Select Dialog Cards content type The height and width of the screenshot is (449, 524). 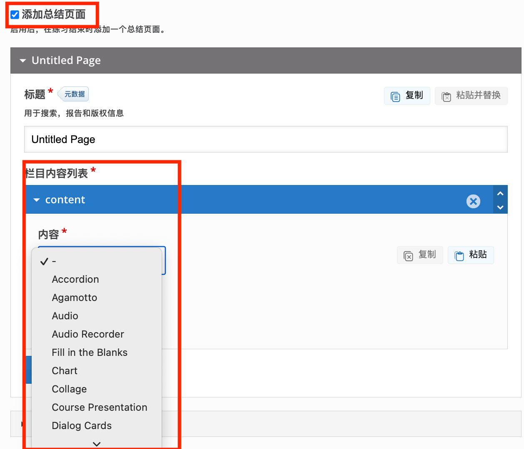pyautogui.click(x=82, y=426)
